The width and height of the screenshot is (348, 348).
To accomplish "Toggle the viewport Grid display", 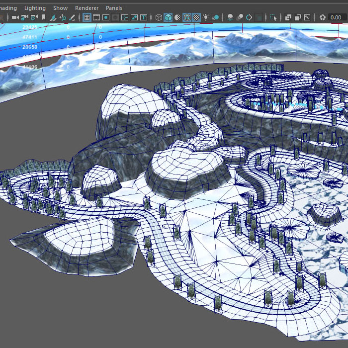I will 87,17.
